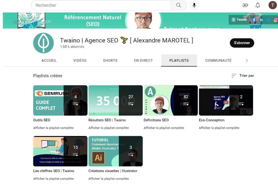Open the Adobe Illustrator tutoriel thumbnail
Viewport: 278px width, 184px height.
coord(115,151)
